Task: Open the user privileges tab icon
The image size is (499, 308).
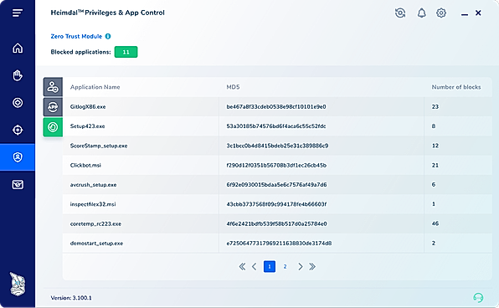Action: pos(53,87)
